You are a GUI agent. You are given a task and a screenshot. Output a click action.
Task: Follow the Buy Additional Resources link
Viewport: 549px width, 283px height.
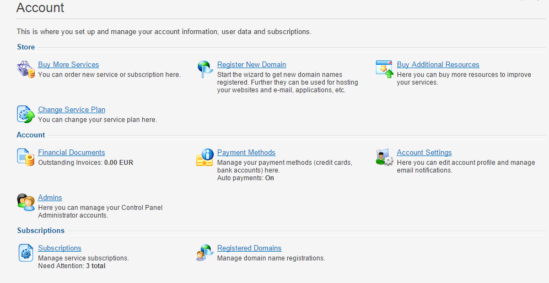click(x=438, y=64)
